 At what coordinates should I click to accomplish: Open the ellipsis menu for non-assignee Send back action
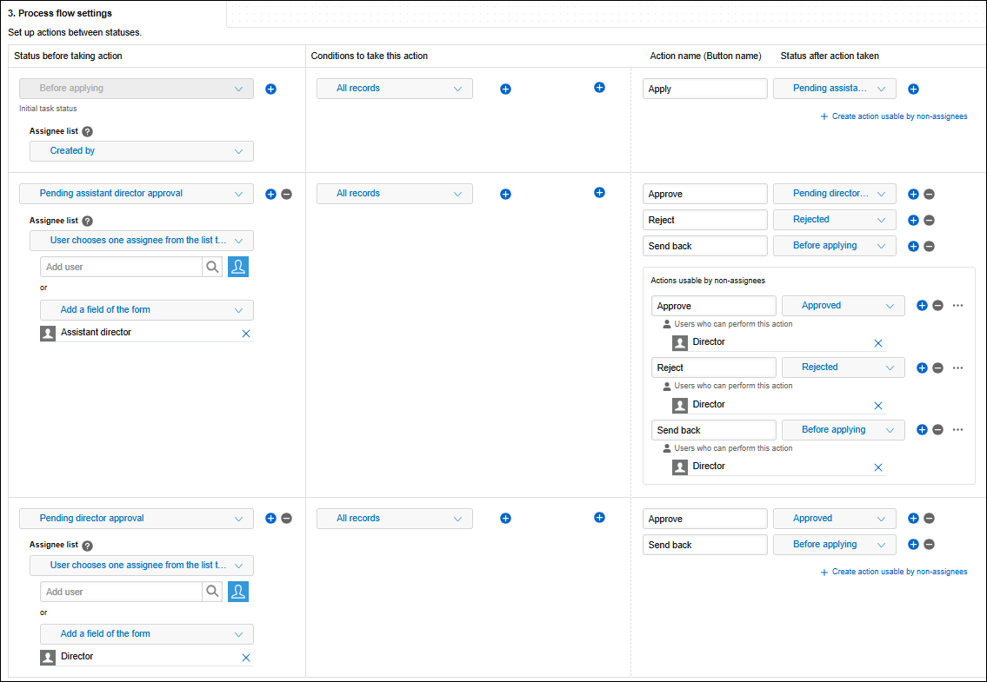(957, 429)
